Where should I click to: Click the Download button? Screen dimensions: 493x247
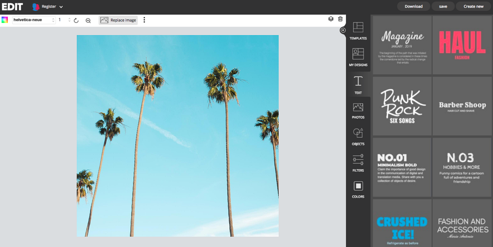[413, 6]
